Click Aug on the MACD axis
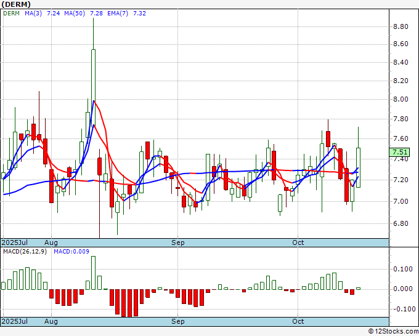This screenshot has width=419, height=336. 51,321
